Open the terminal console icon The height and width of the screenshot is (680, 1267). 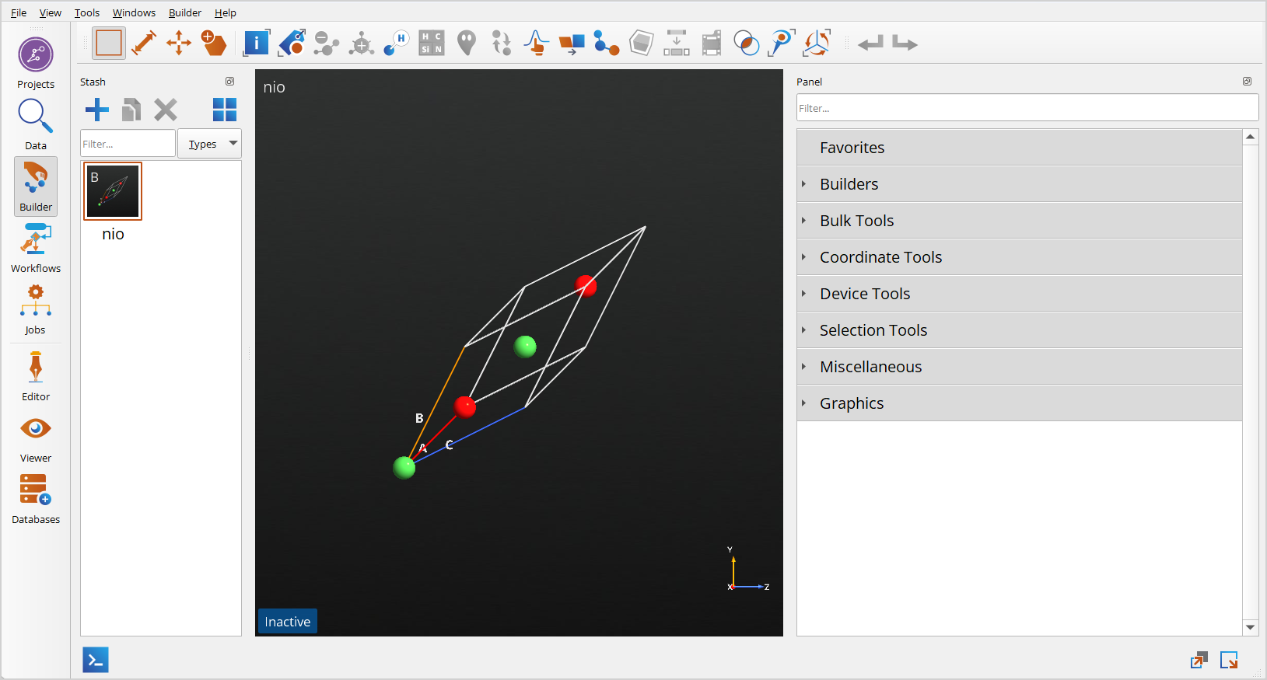[96, 660]
